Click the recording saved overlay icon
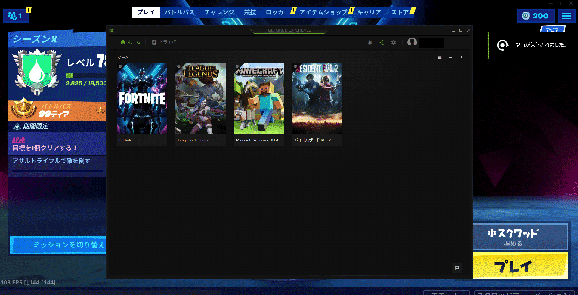The image size is (578, 295). [503, 45]
